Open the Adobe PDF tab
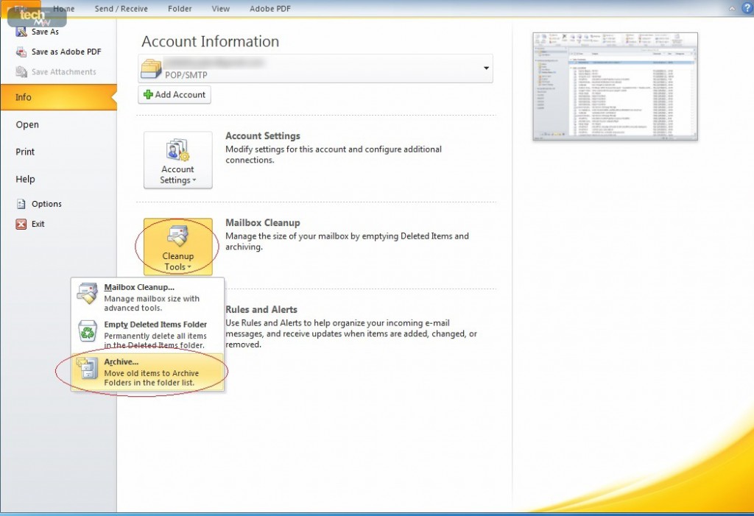The image size is (754, 516). [270, 9]
